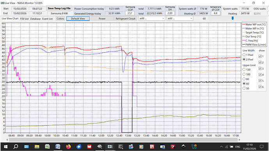
Task: Set upper limit to 80
Action: [244, 79]
